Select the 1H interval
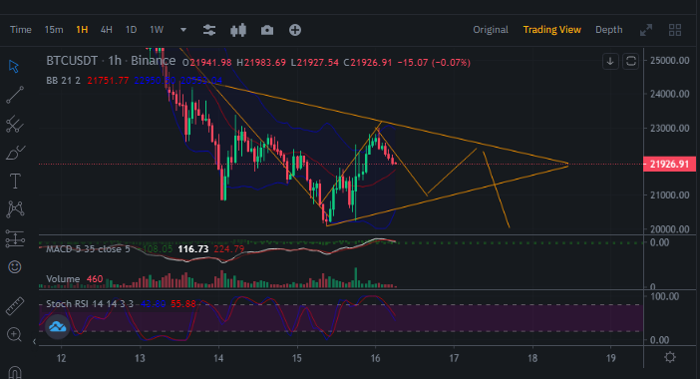 [82, 30]
